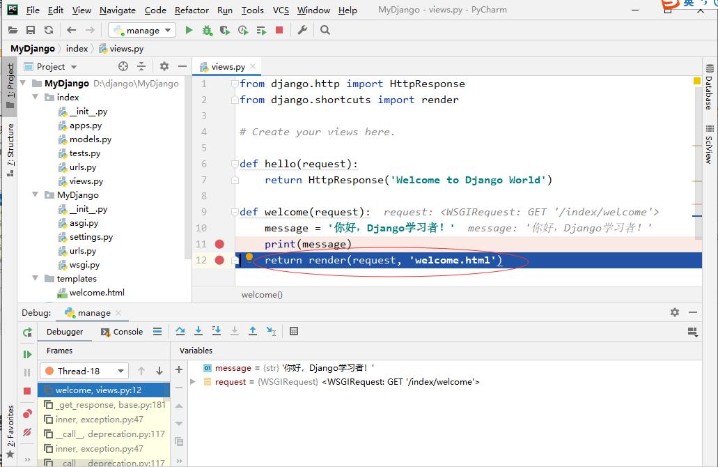718x467 pixels.
Task: Fold the welcome function at line 9
Action: (x=235, y=212)
